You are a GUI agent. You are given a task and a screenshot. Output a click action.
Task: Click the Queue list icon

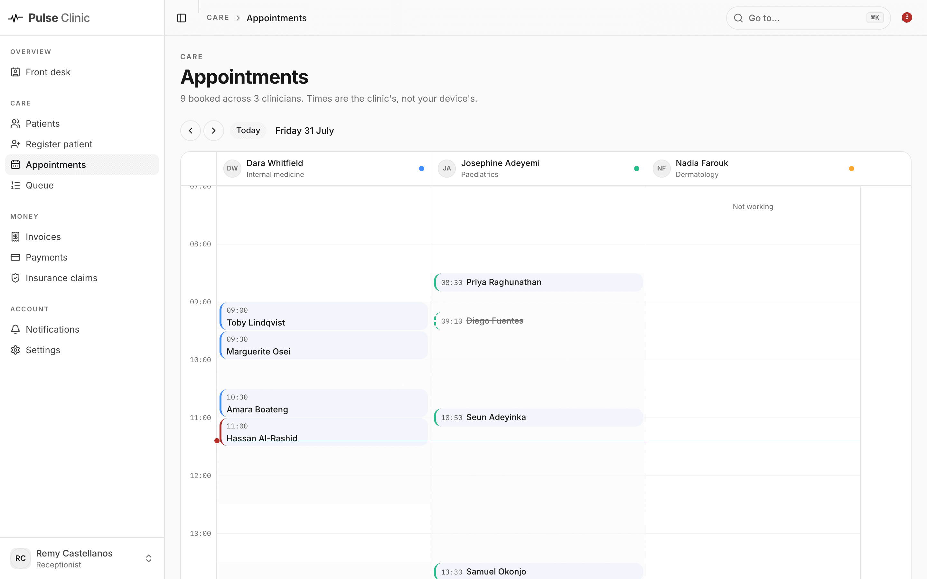[15, 185]
